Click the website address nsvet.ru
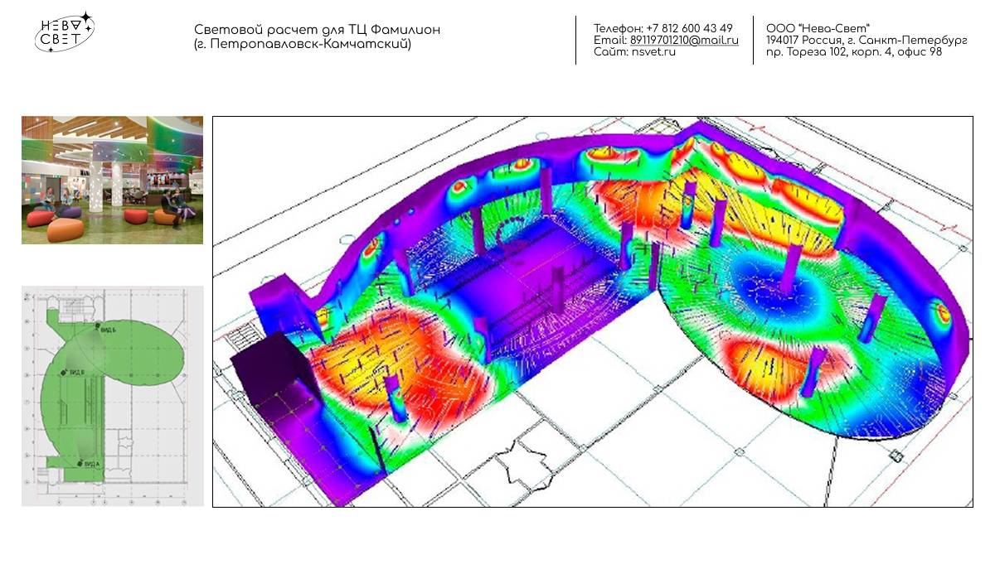Image resolution: width=995 pixels, height=564 pixels. click(653, 51)
